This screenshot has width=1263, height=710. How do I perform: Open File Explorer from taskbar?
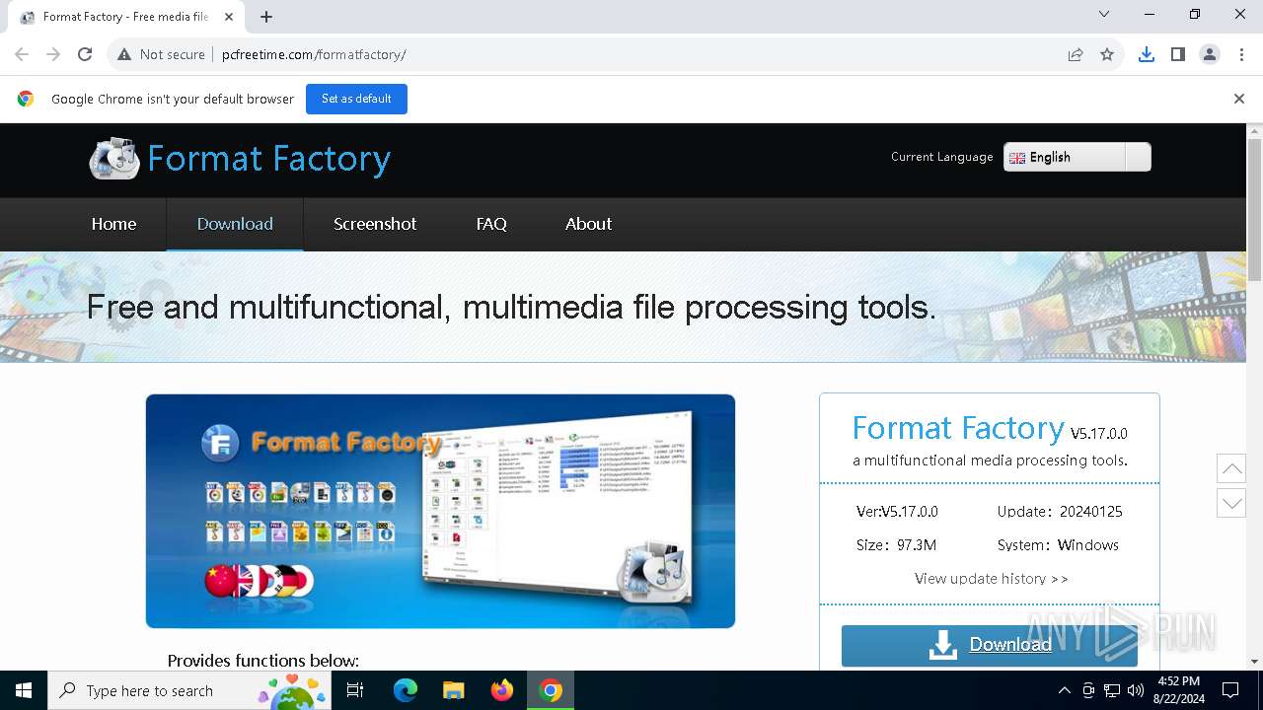(453, 690)
